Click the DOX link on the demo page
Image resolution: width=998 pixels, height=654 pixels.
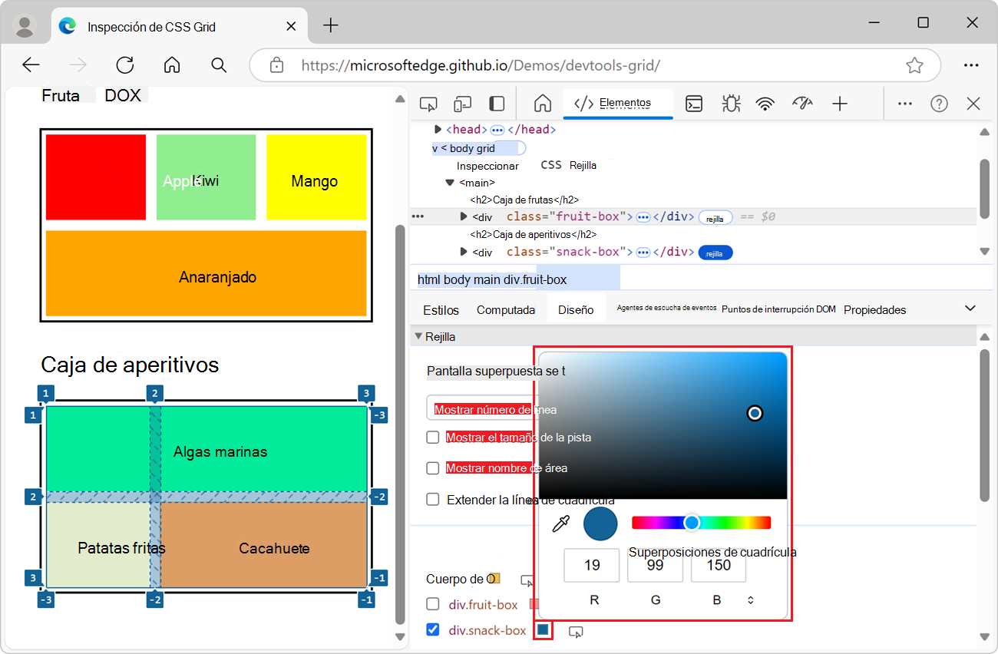tap(123, 94)
